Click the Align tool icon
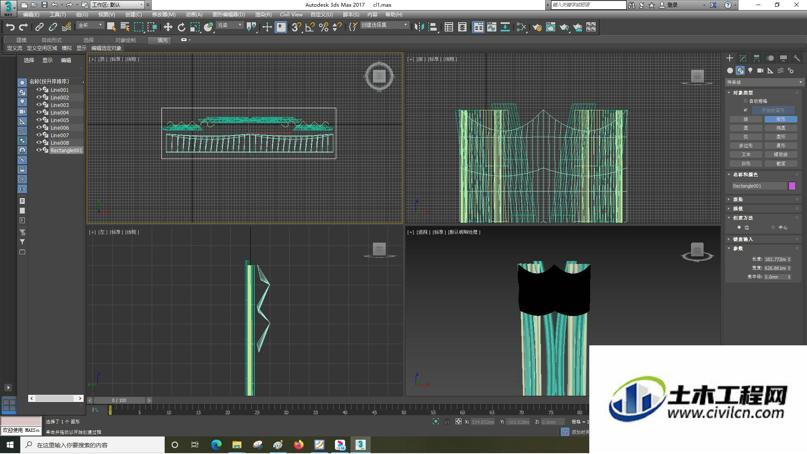The image size is (807, 454). pyautogui.click(x=433, y=27)
